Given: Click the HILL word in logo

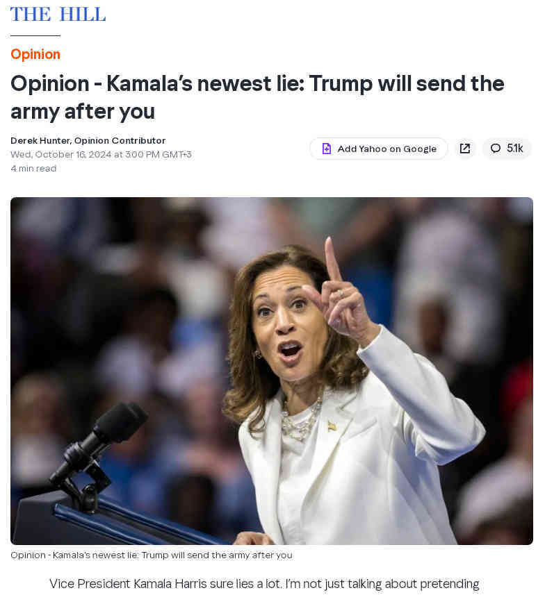Looking at the screenshot, I should tap(83, 15).
